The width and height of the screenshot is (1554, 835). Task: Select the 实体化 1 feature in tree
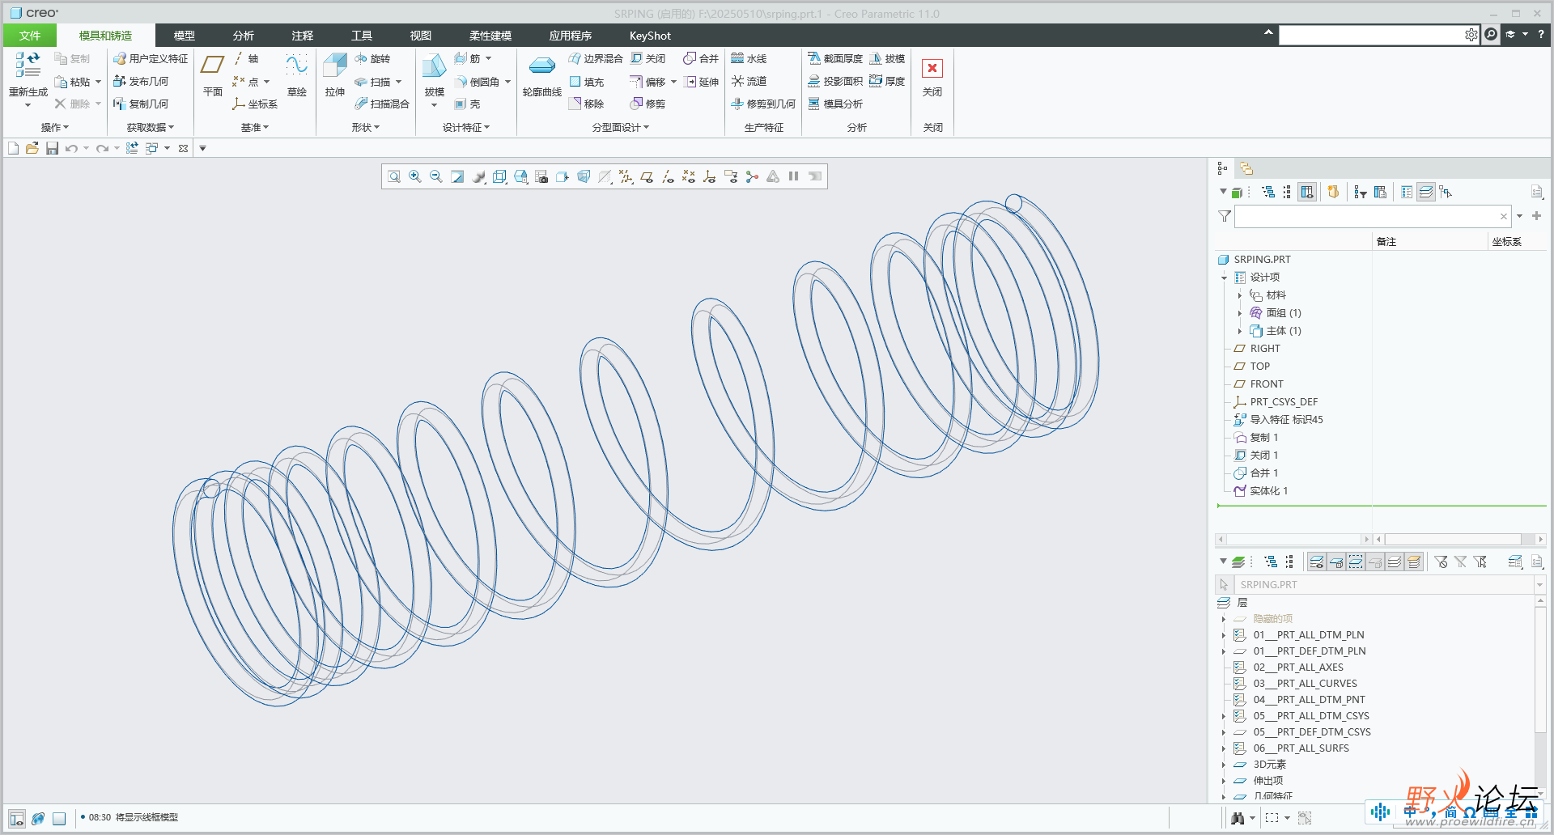pyautogui.click(x=1261, y=491)
